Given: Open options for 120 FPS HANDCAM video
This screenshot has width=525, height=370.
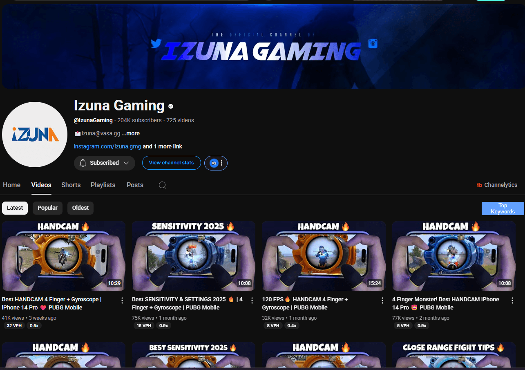Looking at the screenshot, I should pyautogui.click(x=382, y=300).
